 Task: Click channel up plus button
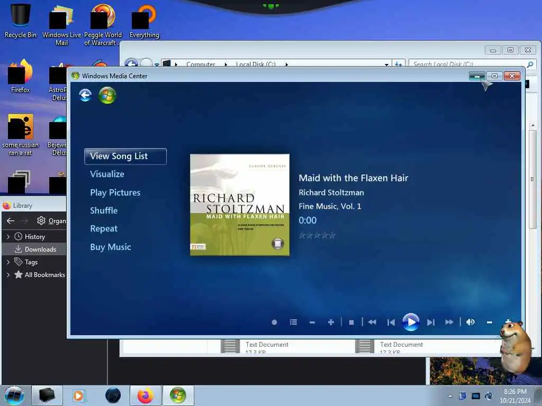(331, 322)
